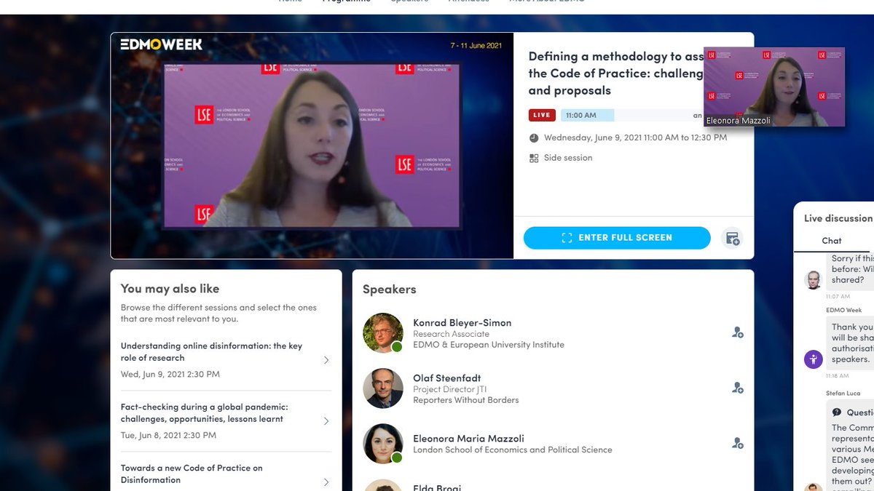Click the clock icon next to the session date
This screenshot has width=874, height=491.
click(x=532, y=137)
